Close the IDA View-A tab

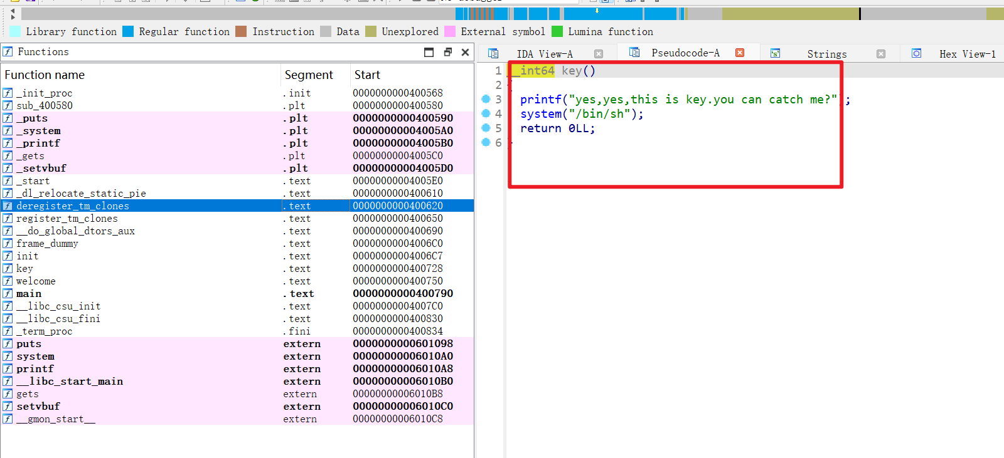[599, 54]
